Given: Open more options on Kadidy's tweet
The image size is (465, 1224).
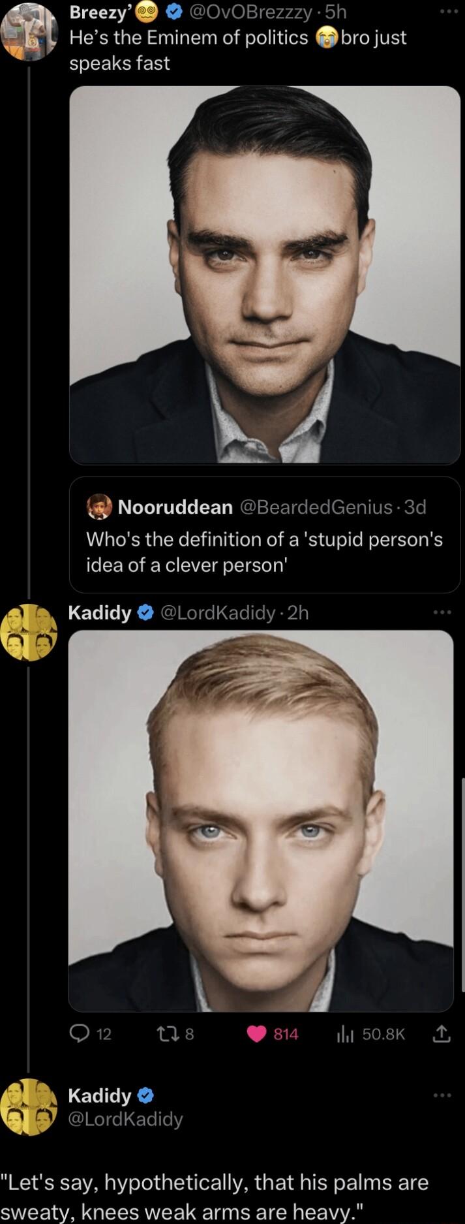Looking at the screenshot, I should pos(442,610).
